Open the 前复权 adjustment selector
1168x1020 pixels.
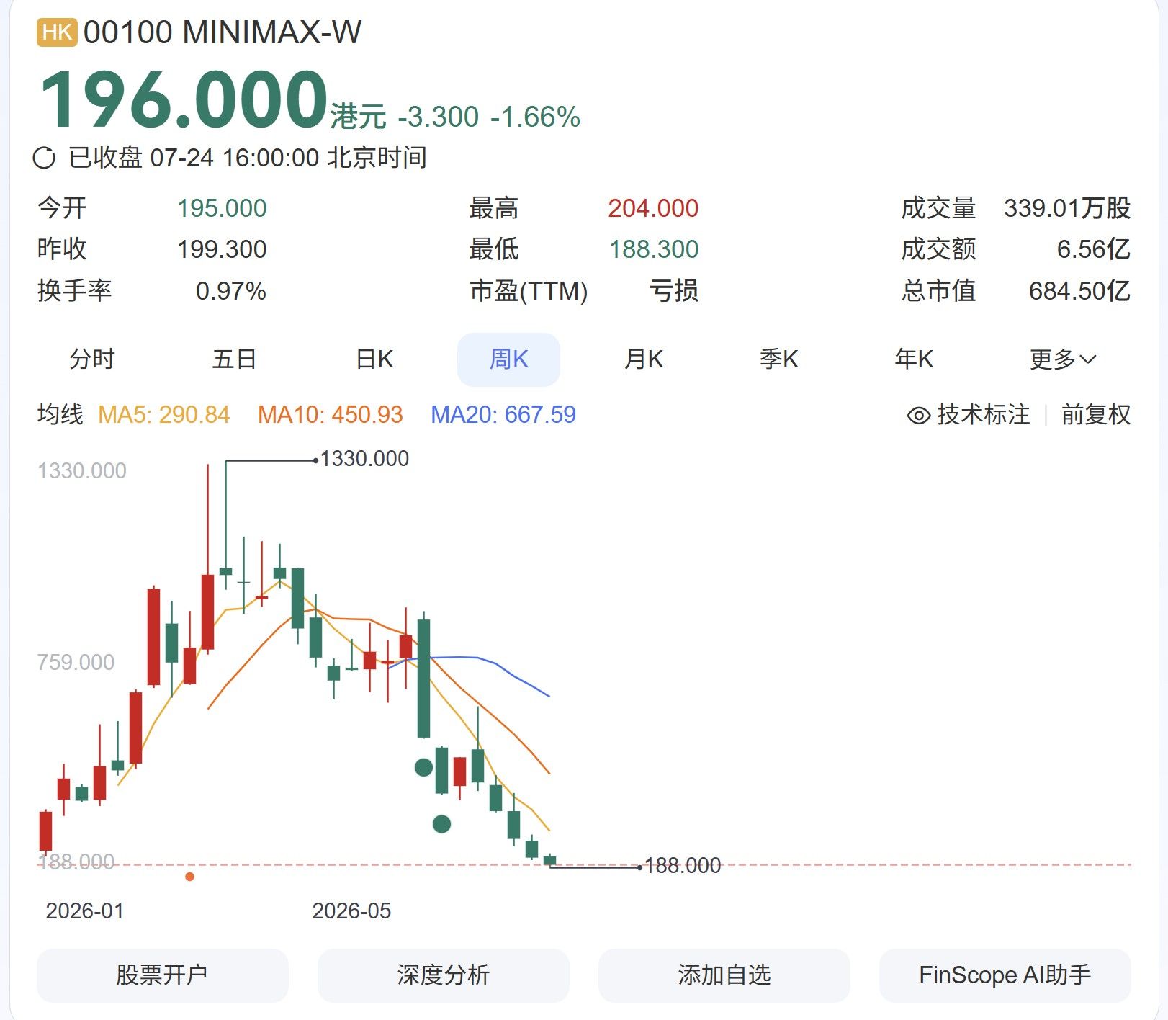tap(1096, 415)
